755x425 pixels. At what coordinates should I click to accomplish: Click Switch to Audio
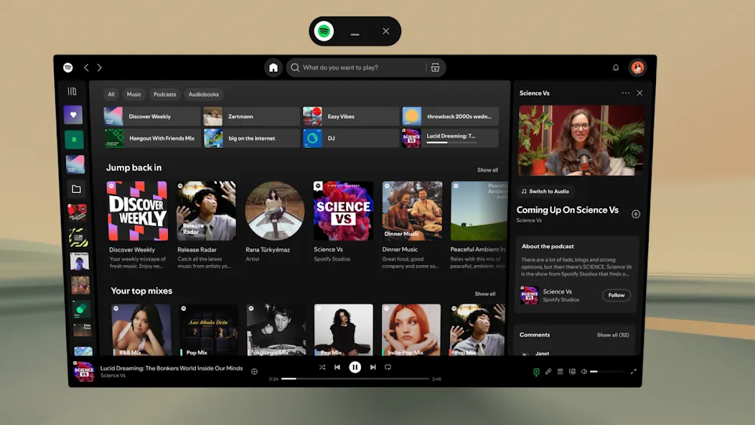pyautogui.click(x=545, y=191)
